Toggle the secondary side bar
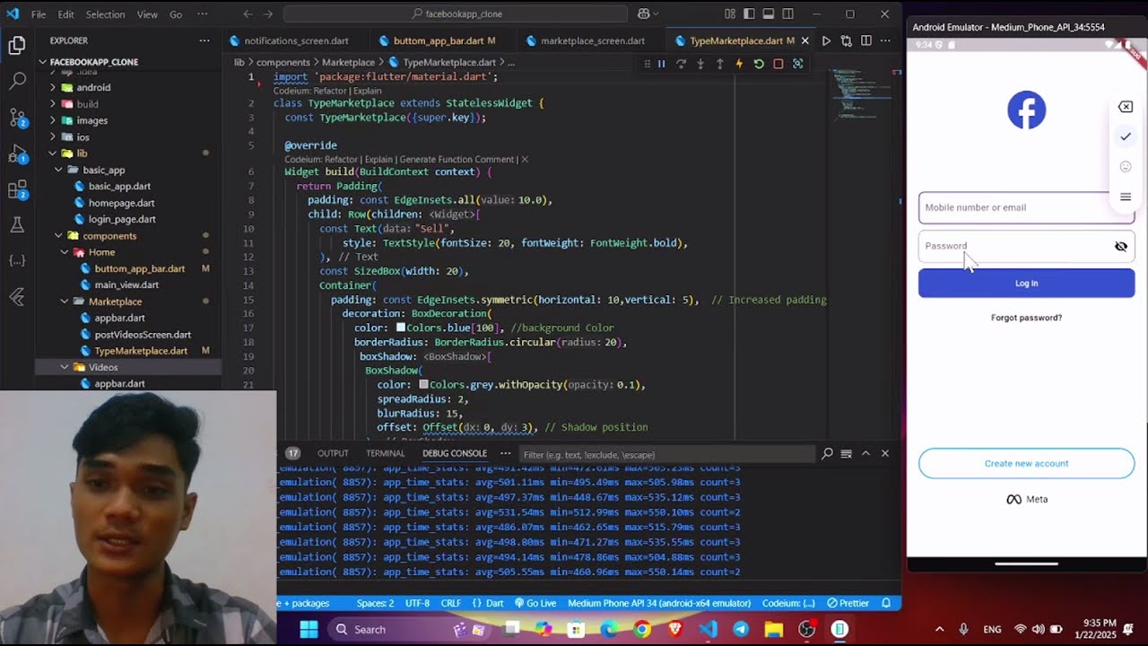The width and height of the screenshot is (1148, 646). click(x=787, y=14)
